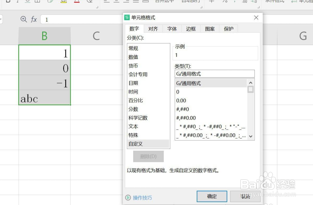
Task: Click the cell containing abc
Action: 44,98
